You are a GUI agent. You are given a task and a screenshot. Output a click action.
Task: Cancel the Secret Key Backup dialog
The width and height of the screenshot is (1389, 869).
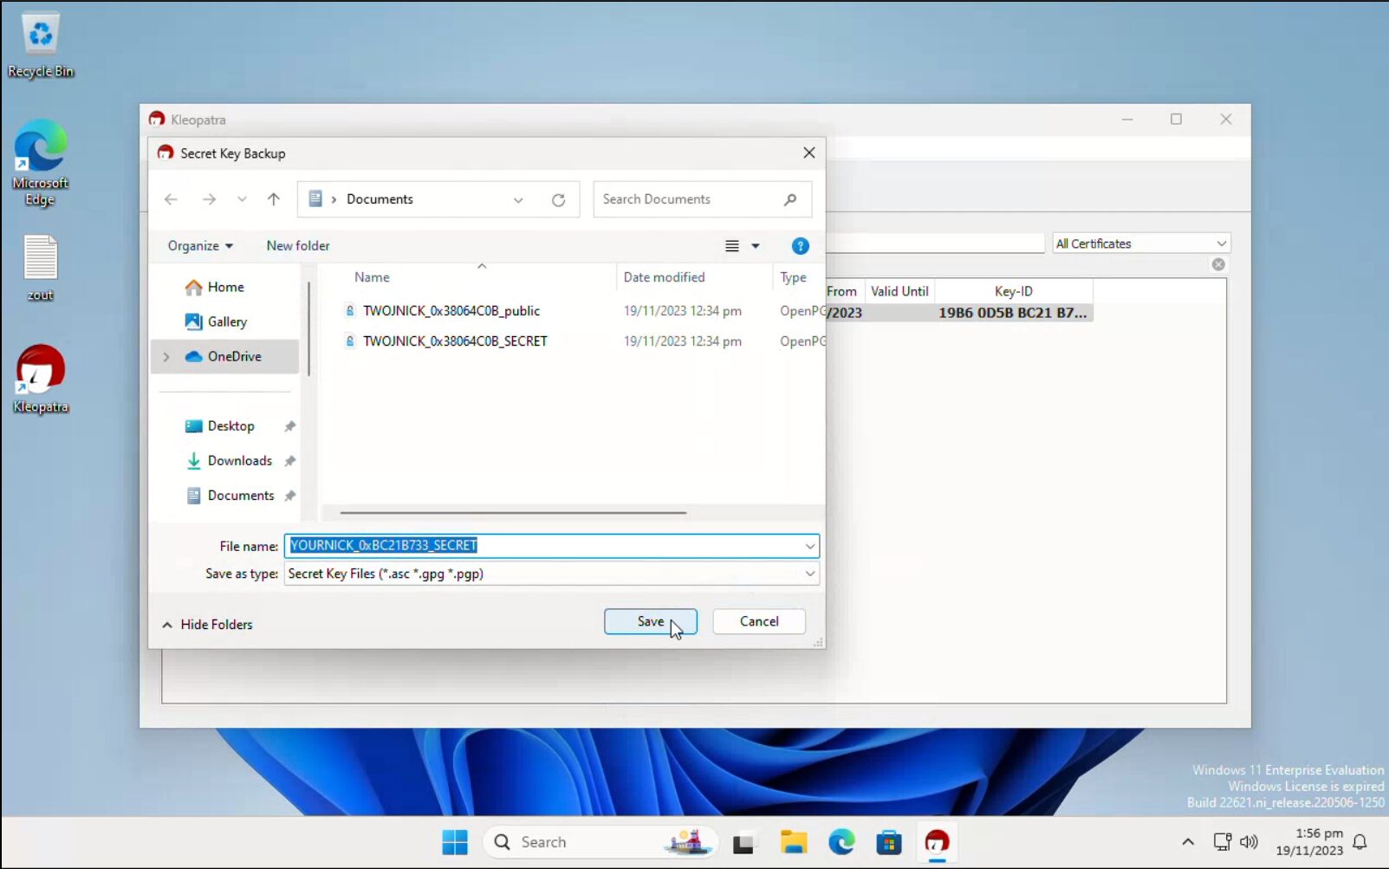click(758, 621)
